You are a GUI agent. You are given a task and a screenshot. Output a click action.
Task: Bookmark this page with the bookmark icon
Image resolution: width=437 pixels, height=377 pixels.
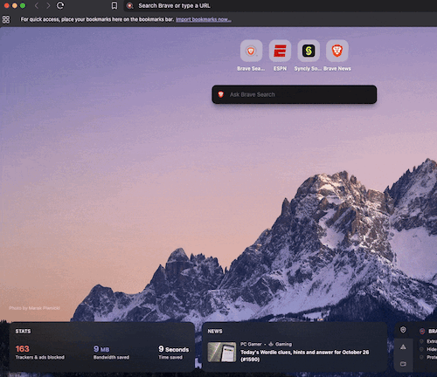click(114, 5)
